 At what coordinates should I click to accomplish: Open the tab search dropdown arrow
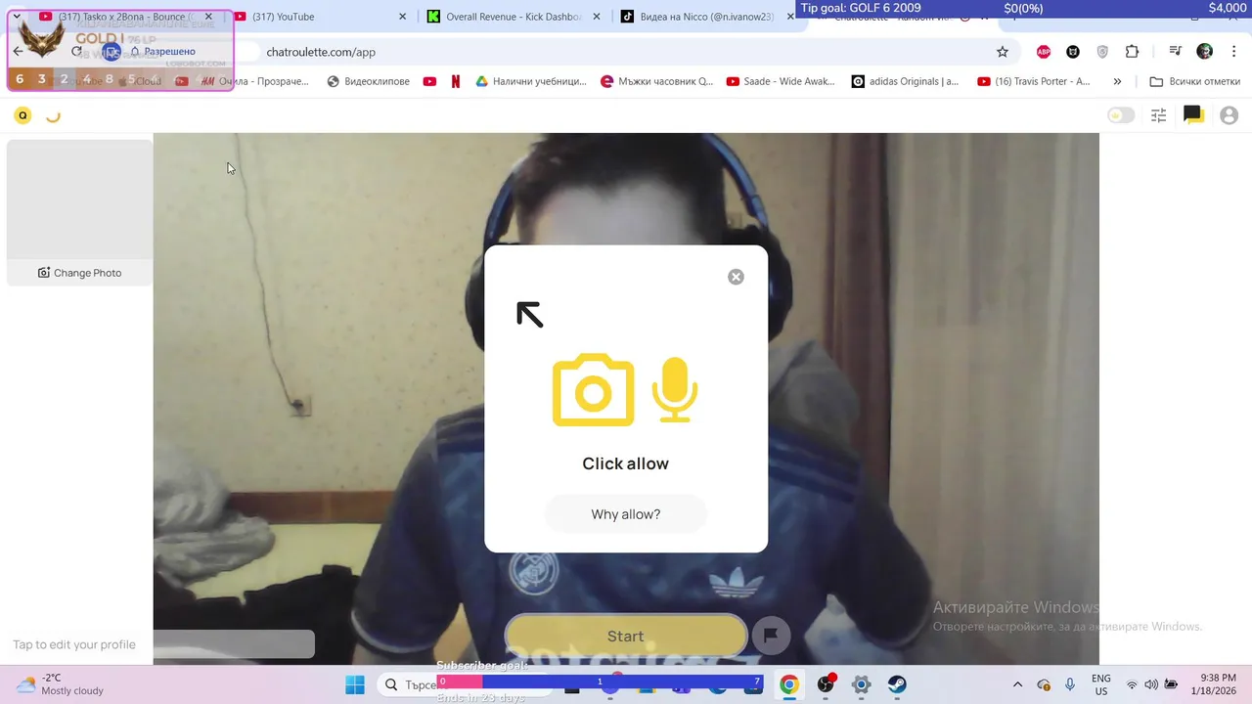click(x=17, y=17)
